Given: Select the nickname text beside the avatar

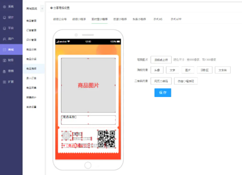Looking at the screenshot, I should pyautogui.click(x=77, y=134).
